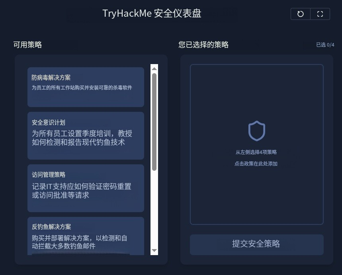Click the 您已选择的策略 heading

pyautogui.click(x=203, y=45)
